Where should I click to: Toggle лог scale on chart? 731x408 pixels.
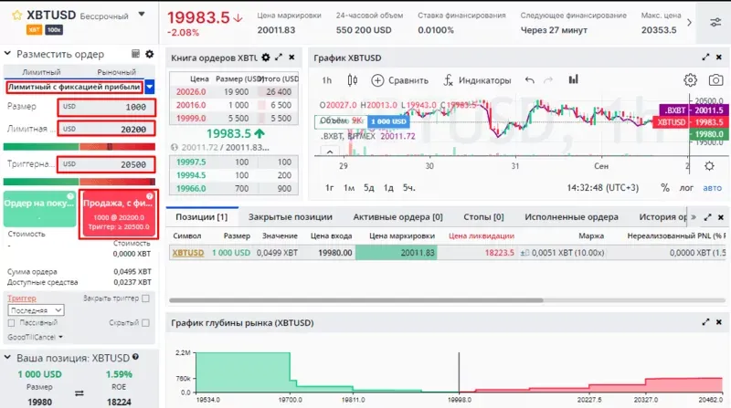point(686,188)
